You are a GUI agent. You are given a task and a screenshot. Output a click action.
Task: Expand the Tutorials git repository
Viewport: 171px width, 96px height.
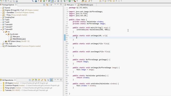(x=1, y=90)
